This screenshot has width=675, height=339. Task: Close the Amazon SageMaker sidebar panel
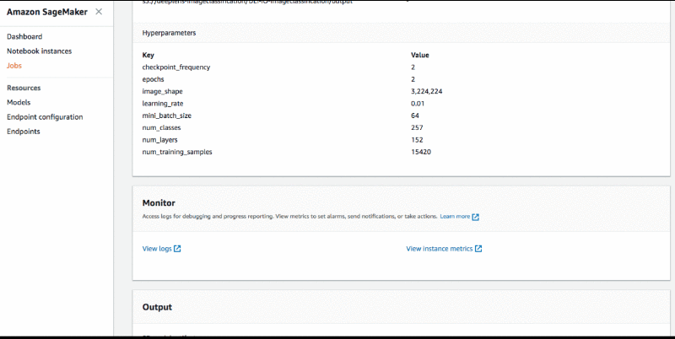coord(99,12)
